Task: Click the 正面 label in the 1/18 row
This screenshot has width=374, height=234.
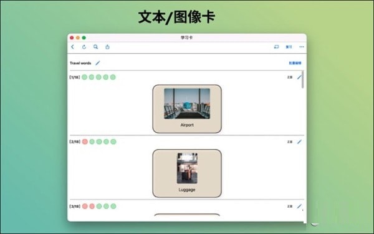Action: [x=290, y=77]
